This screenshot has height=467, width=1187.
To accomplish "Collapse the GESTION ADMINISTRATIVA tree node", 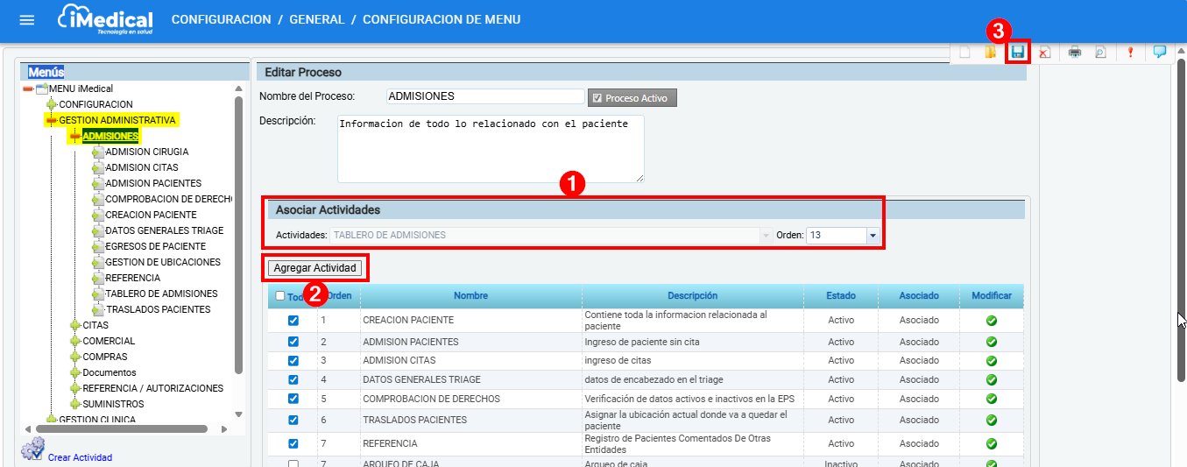I will (51, 120).
